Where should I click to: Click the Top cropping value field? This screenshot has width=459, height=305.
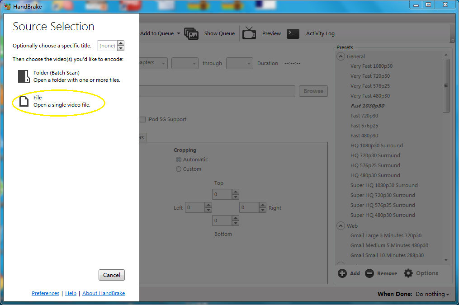[222, 194]
